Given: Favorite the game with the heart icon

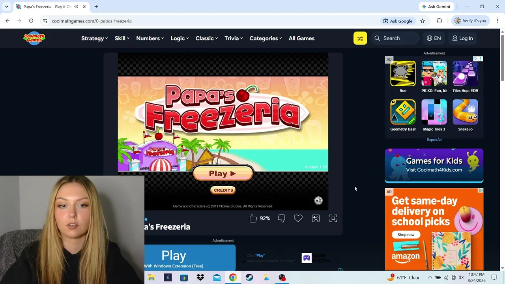Looking at the screenshot, I should pos(298,219).
